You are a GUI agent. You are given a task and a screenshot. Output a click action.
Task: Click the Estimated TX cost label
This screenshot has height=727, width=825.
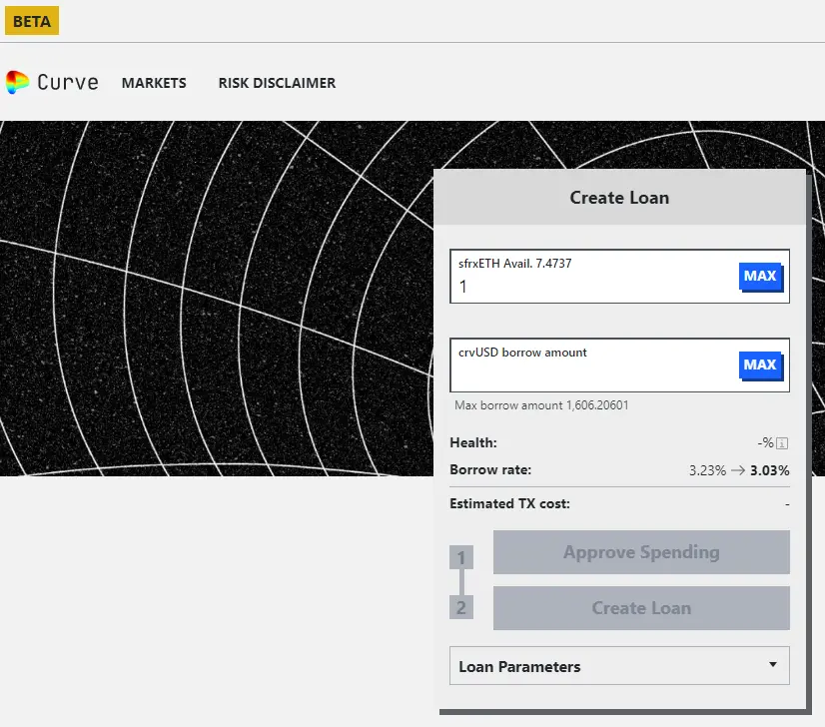(509, 504)
